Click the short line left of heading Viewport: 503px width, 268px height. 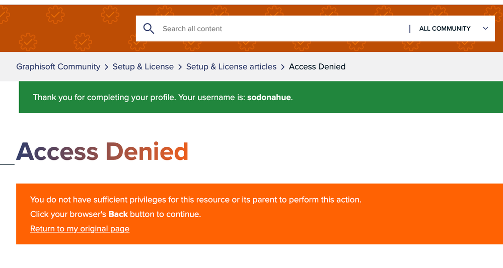7,164
